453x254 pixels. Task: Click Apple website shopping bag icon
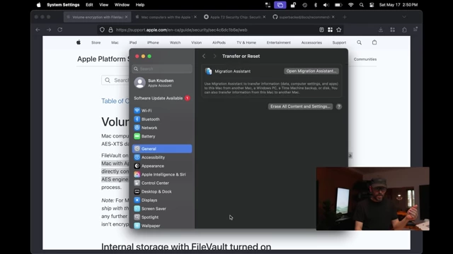tap(374, 42)
